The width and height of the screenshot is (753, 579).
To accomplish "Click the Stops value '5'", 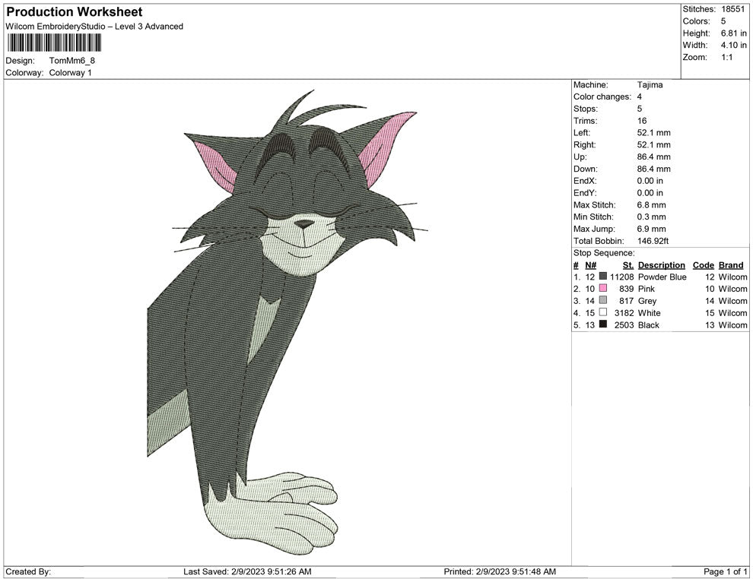I will tap(640, 109).
